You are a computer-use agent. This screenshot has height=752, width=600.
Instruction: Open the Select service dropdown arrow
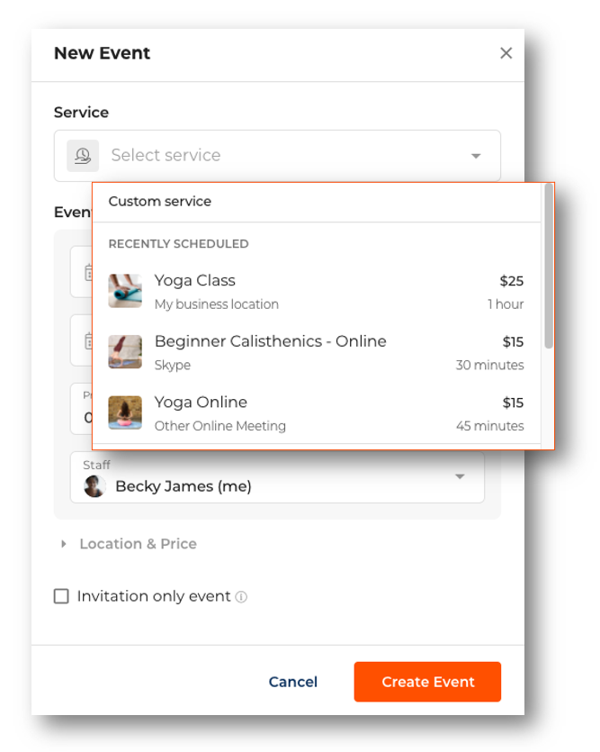point(476,156)
